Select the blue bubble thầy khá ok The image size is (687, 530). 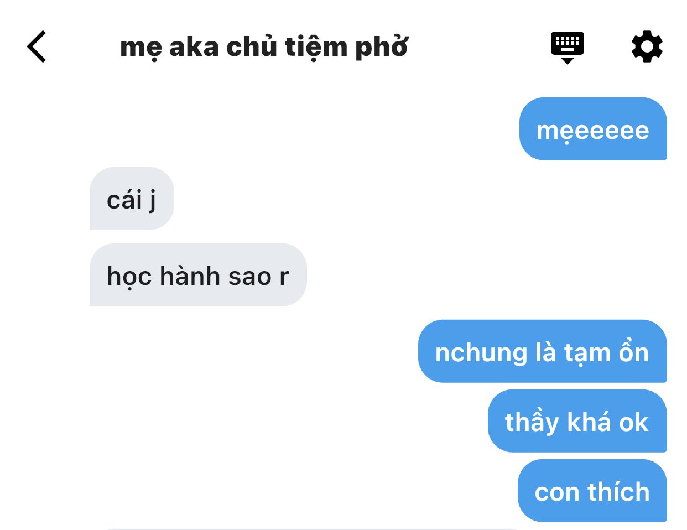click(x=577, y=421)
